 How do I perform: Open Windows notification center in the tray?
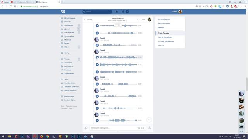[x=244, y=136]
